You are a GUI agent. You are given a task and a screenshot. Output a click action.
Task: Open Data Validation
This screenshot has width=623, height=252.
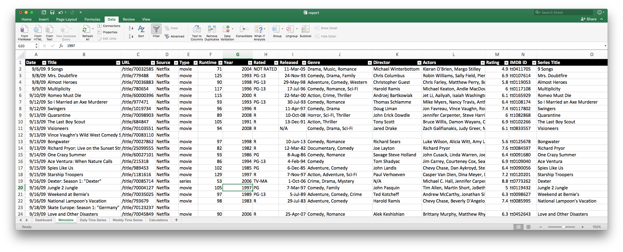pos(227,33)
